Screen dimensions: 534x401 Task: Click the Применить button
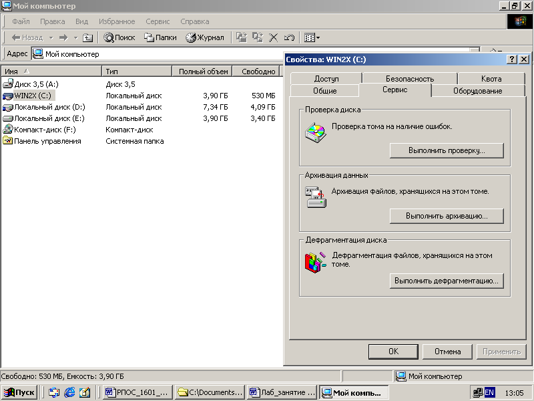502,352
